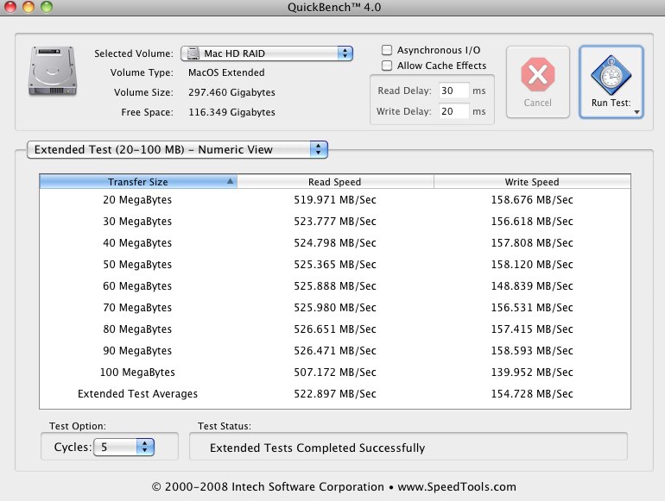The height and width of the screenshot is (501, 665).
Task: Click write speed 156.531 MB/Sec
Action: tap(532, 308)
